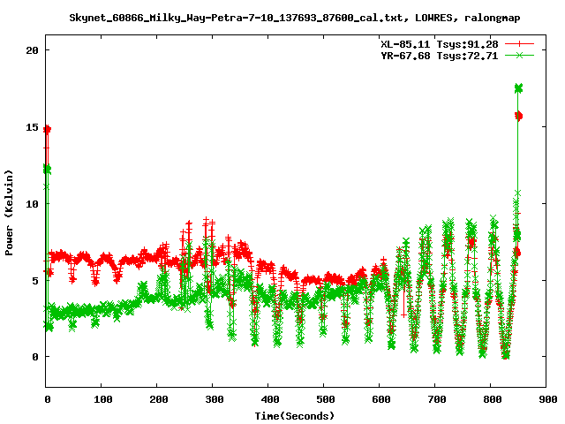Click the red legend line sample
This screenshot has height=424, width=565.
coord(519,44)
